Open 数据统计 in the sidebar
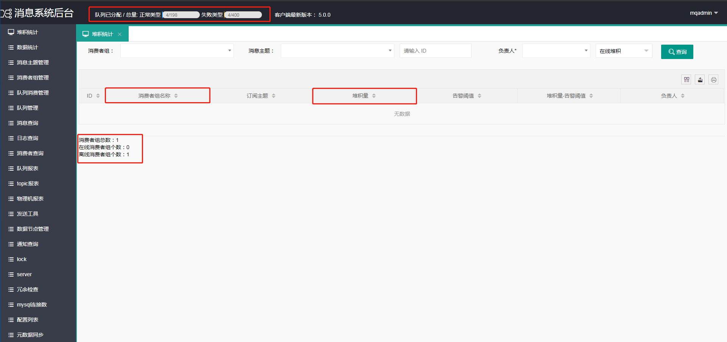The width and height of the screenshot is (727, 342). [38, 47]
